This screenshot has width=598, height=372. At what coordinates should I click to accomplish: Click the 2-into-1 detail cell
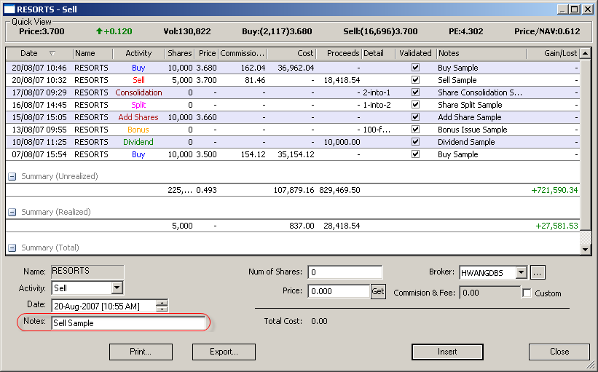377,92
